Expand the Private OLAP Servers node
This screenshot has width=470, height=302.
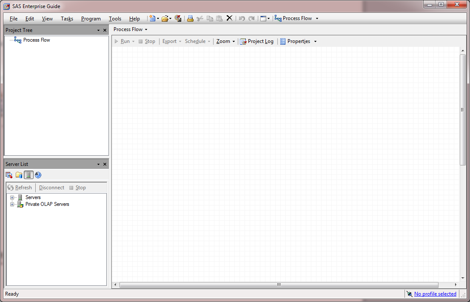[12, 205]
